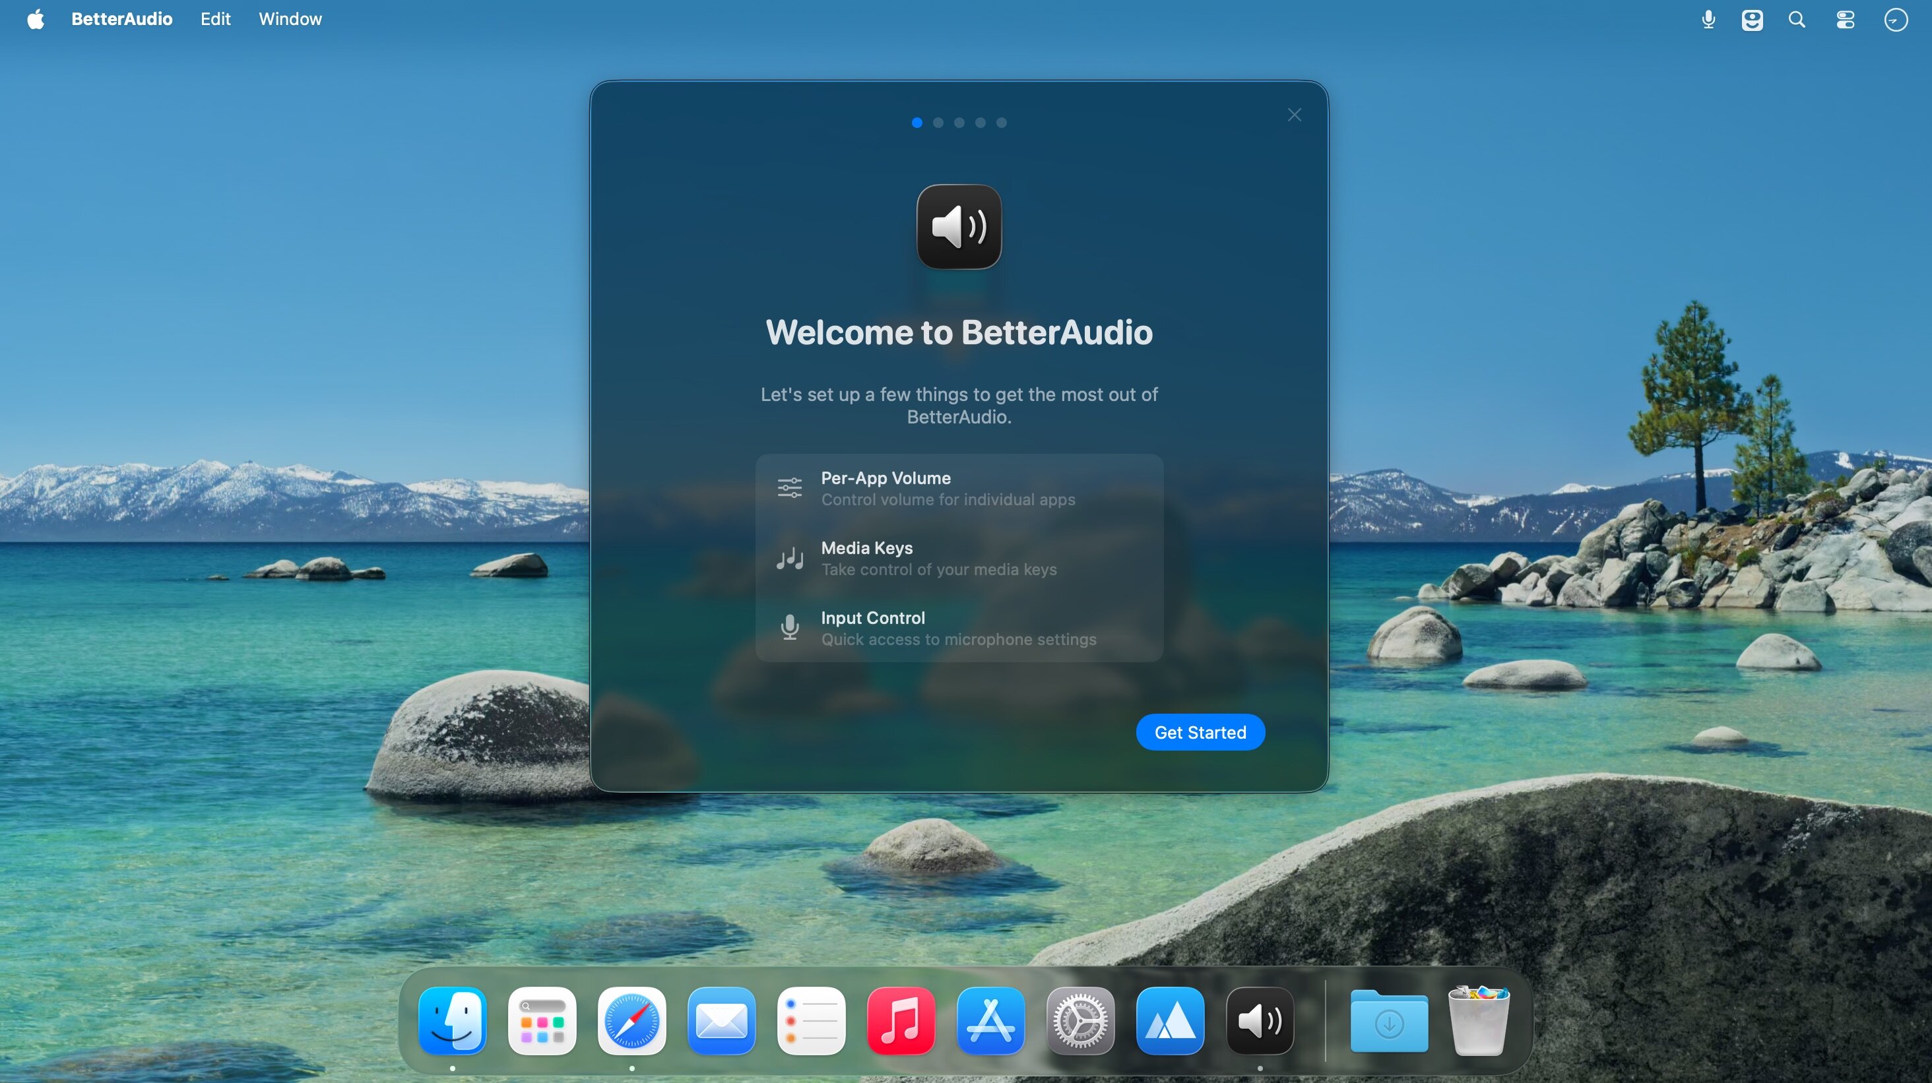Screen dimensions: 1932x1083
Task: Select the first onboarding page dot
Action: [917, 123]
